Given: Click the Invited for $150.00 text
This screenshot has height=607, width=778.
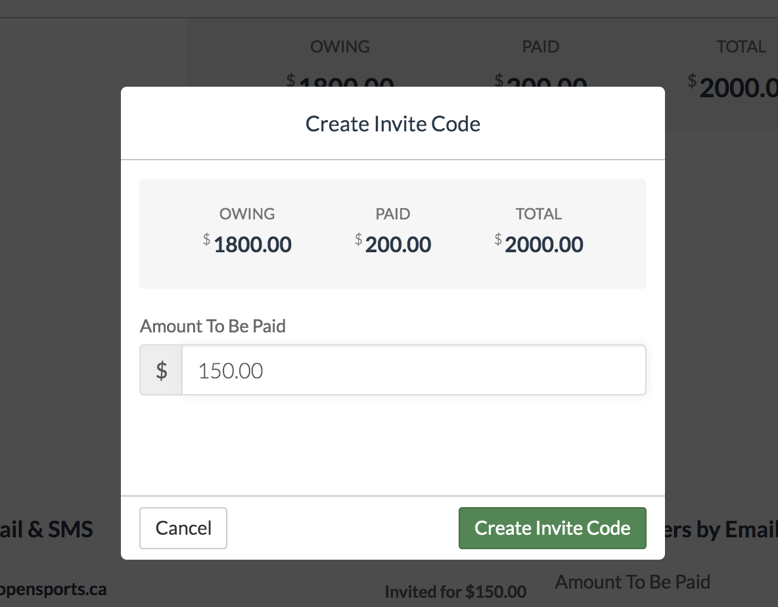Looking at the screenshot, I should point(455,592).
